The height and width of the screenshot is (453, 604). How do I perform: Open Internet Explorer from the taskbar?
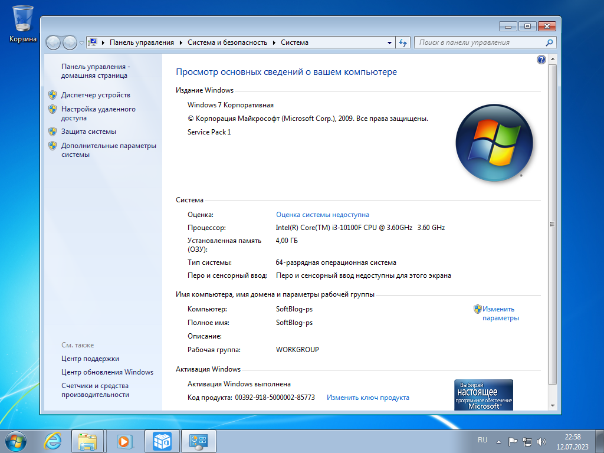(53, 440)
